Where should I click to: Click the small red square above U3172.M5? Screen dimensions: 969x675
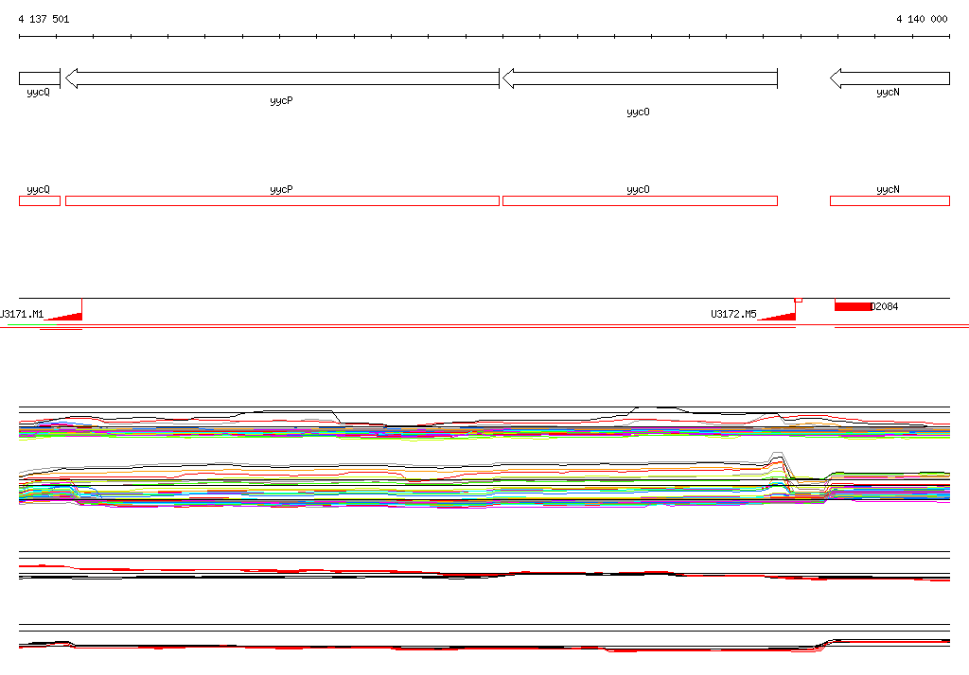pos(799,300)
